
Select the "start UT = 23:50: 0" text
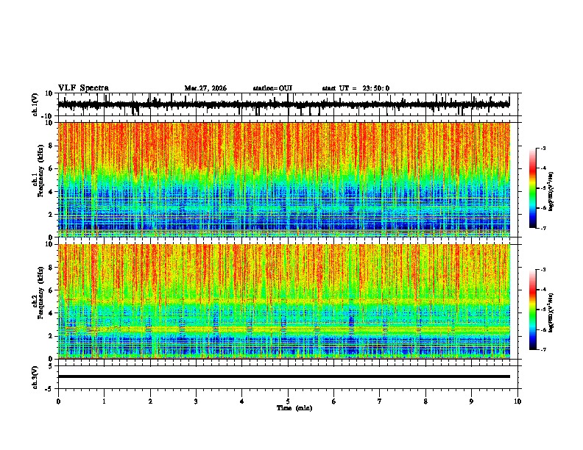coord(356,88)
